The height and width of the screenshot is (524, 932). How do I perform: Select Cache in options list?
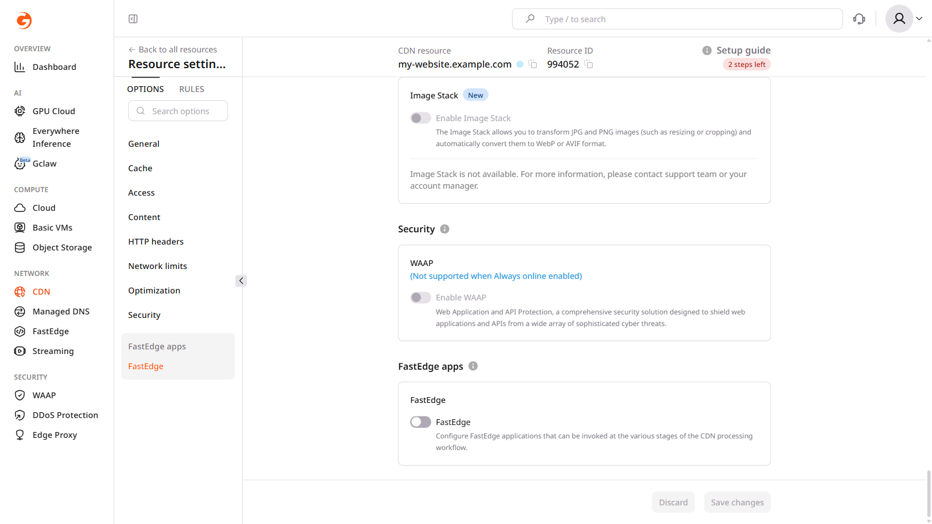click(x=140, y=168)
